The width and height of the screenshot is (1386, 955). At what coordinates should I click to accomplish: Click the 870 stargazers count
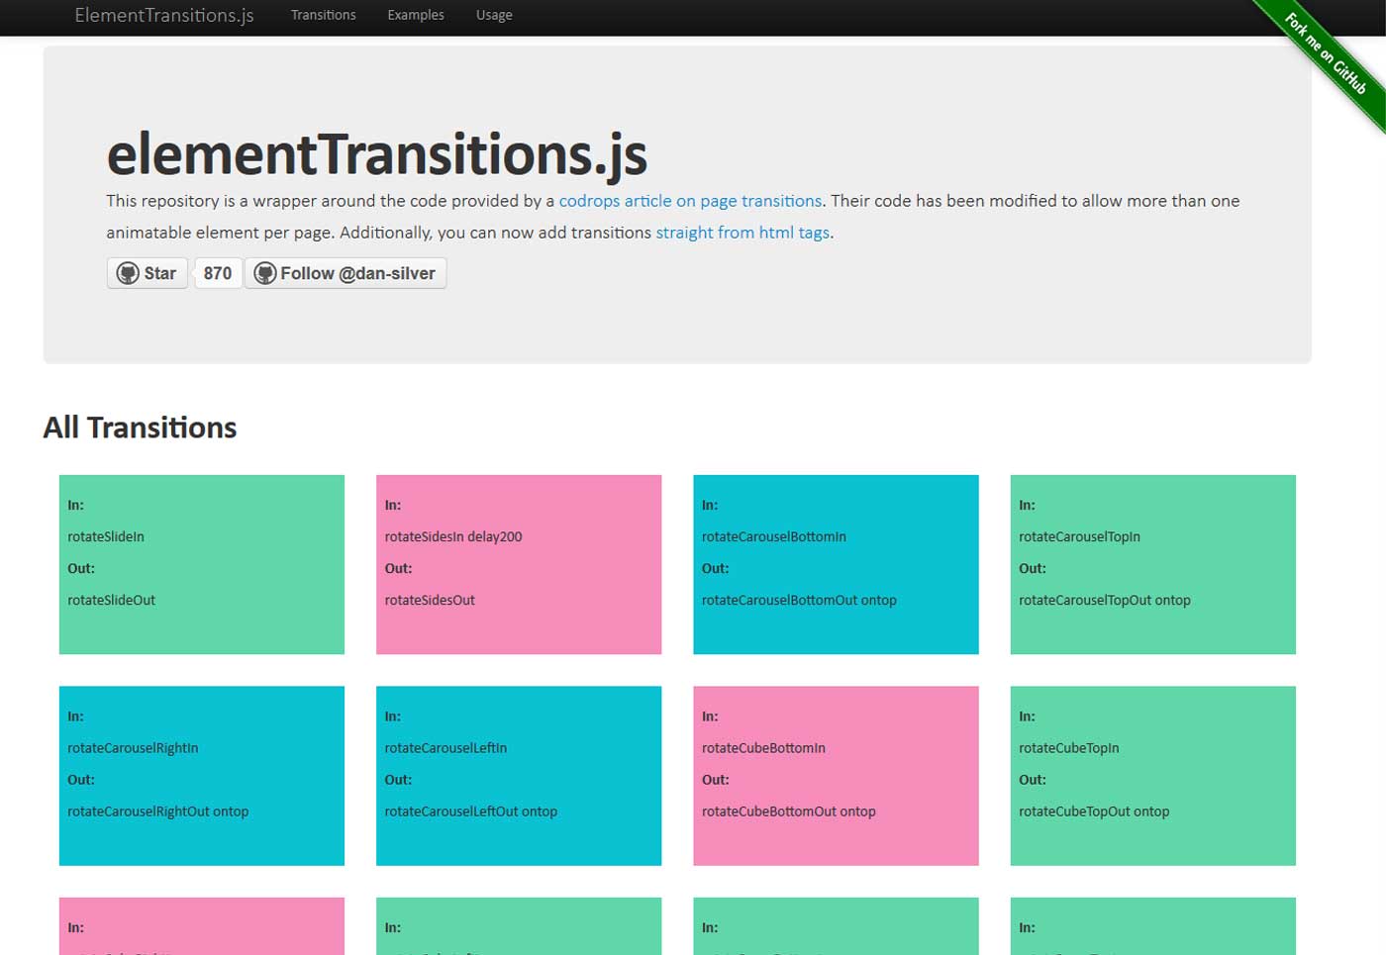click(x=218, y=273)
